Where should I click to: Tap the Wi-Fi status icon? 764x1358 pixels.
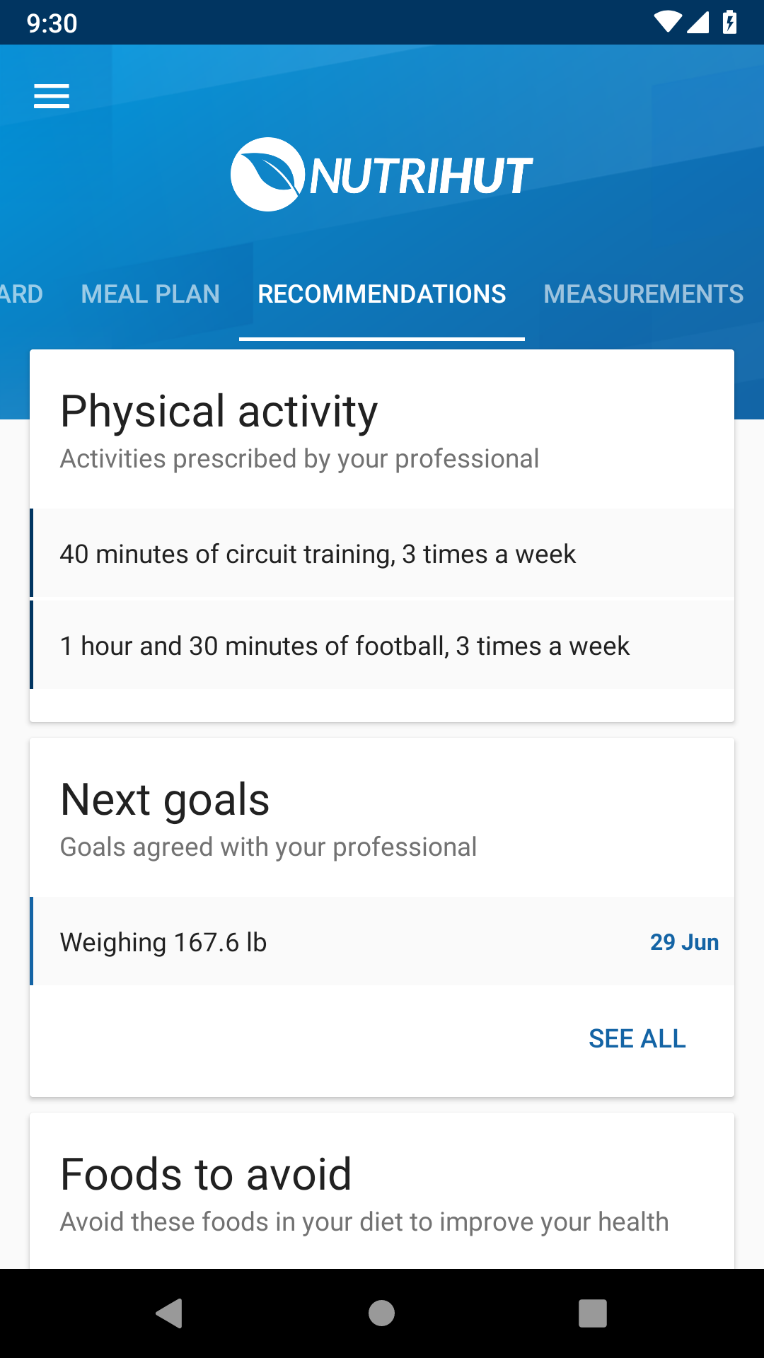pyautogui.click(x=667, y=23)
